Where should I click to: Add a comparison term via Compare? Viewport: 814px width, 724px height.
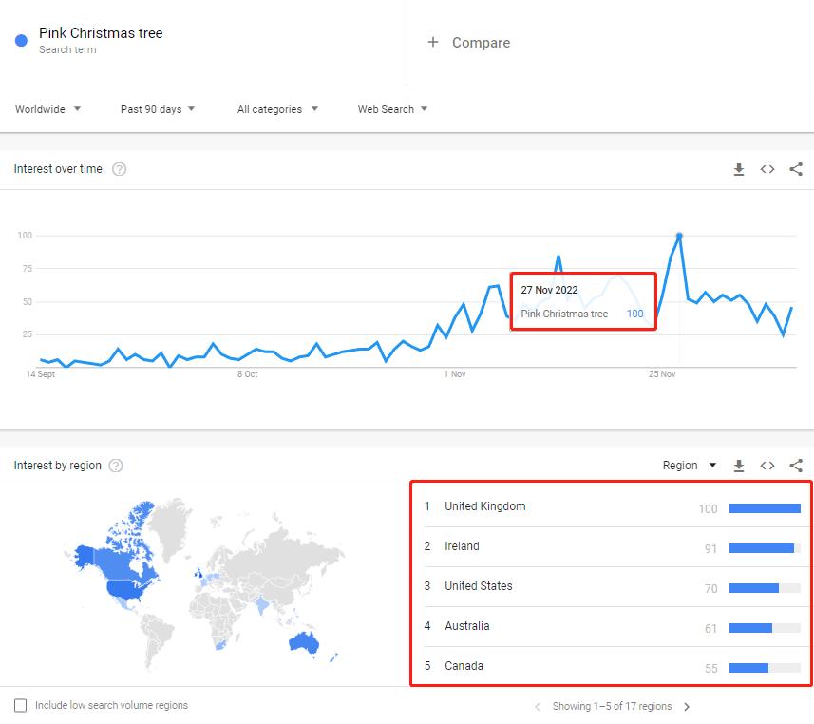tap(469, 43)
